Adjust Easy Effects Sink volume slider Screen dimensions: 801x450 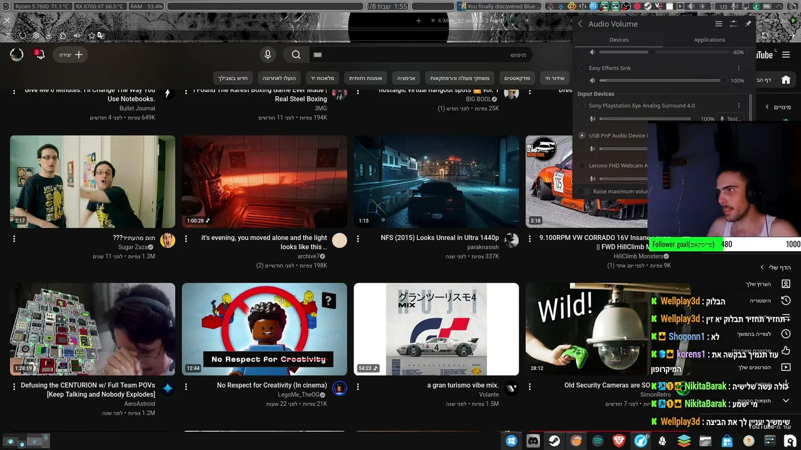pyautogui.click(x=664, y=81)
